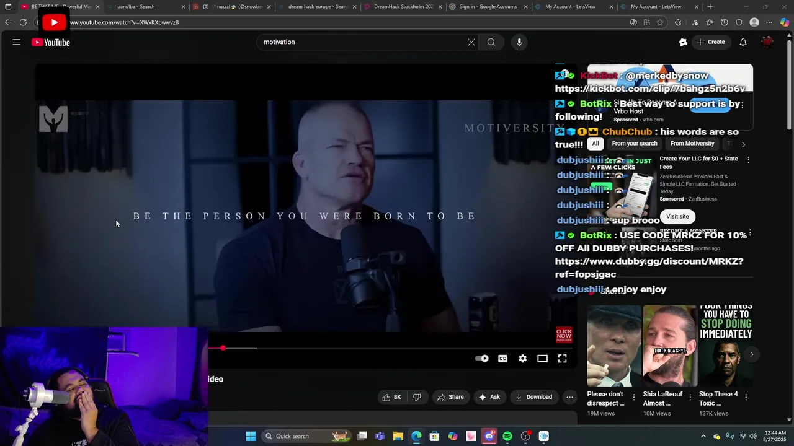
Task: Run search with the magnifier button
Action: 491,42
